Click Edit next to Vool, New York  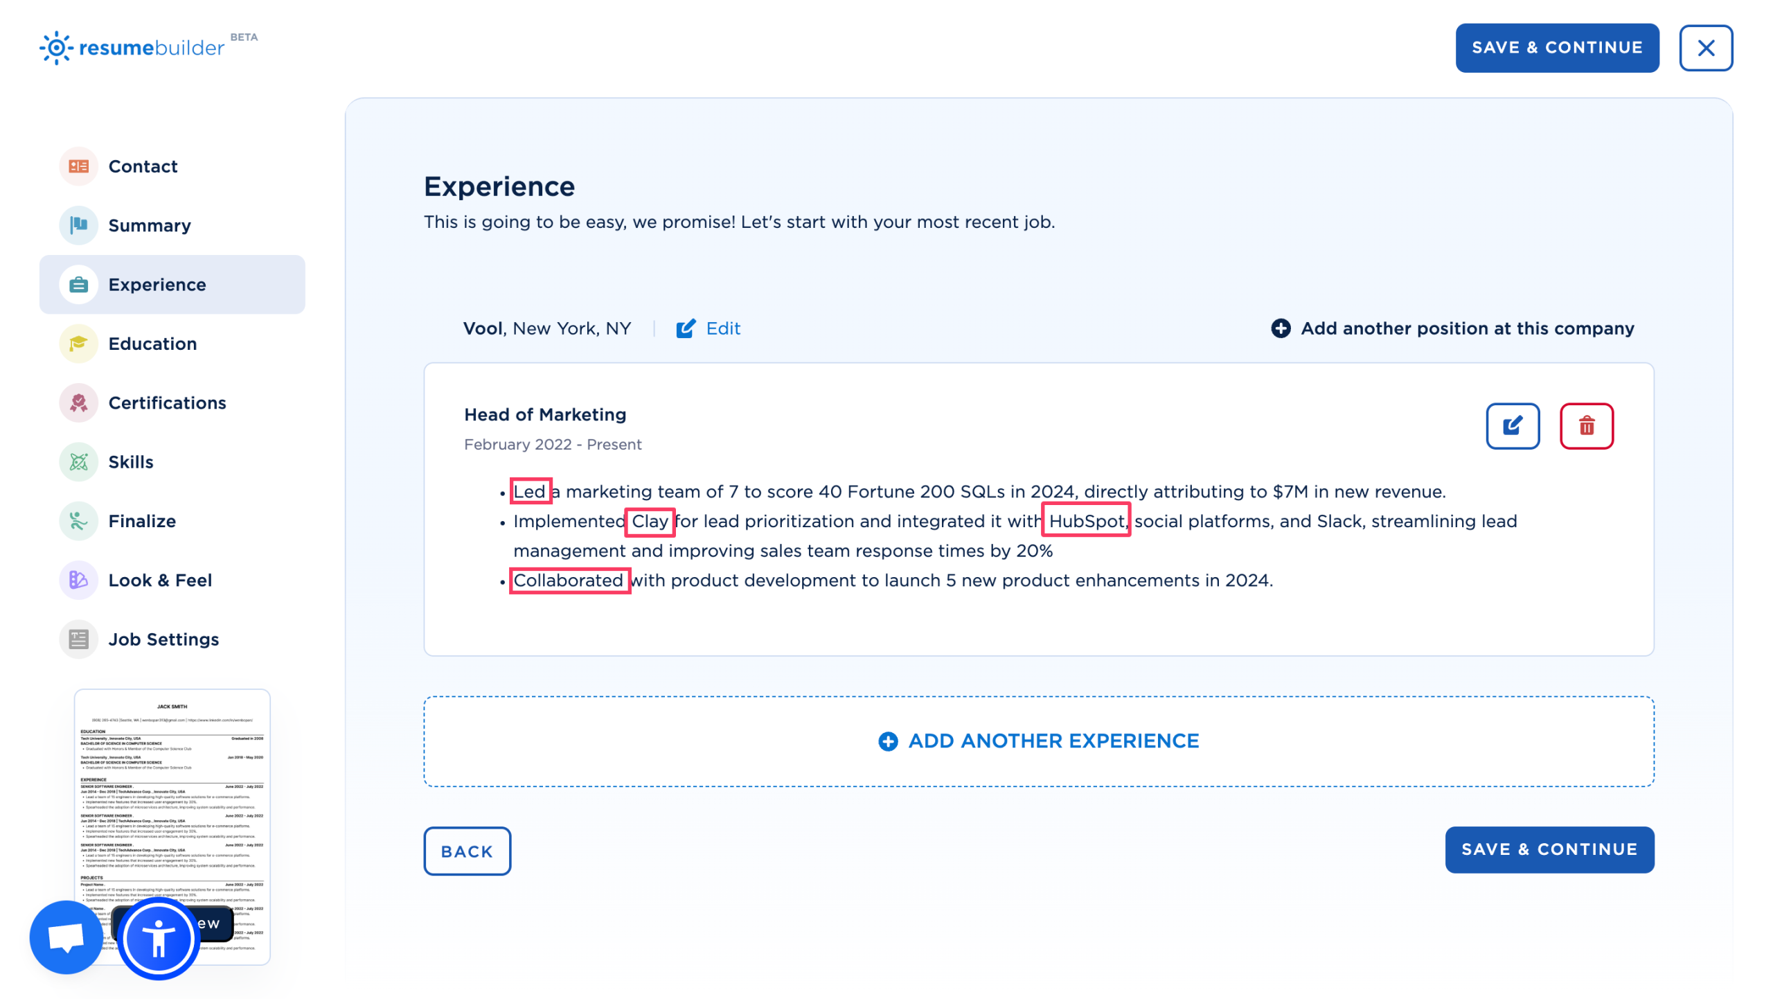(x=709, y=328)
